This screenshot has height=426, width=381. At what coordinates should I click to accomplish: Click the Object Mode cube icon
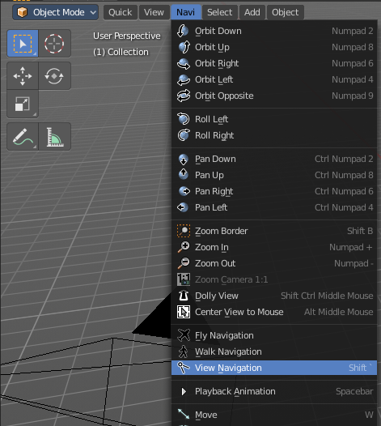click(x=23, y=12)
